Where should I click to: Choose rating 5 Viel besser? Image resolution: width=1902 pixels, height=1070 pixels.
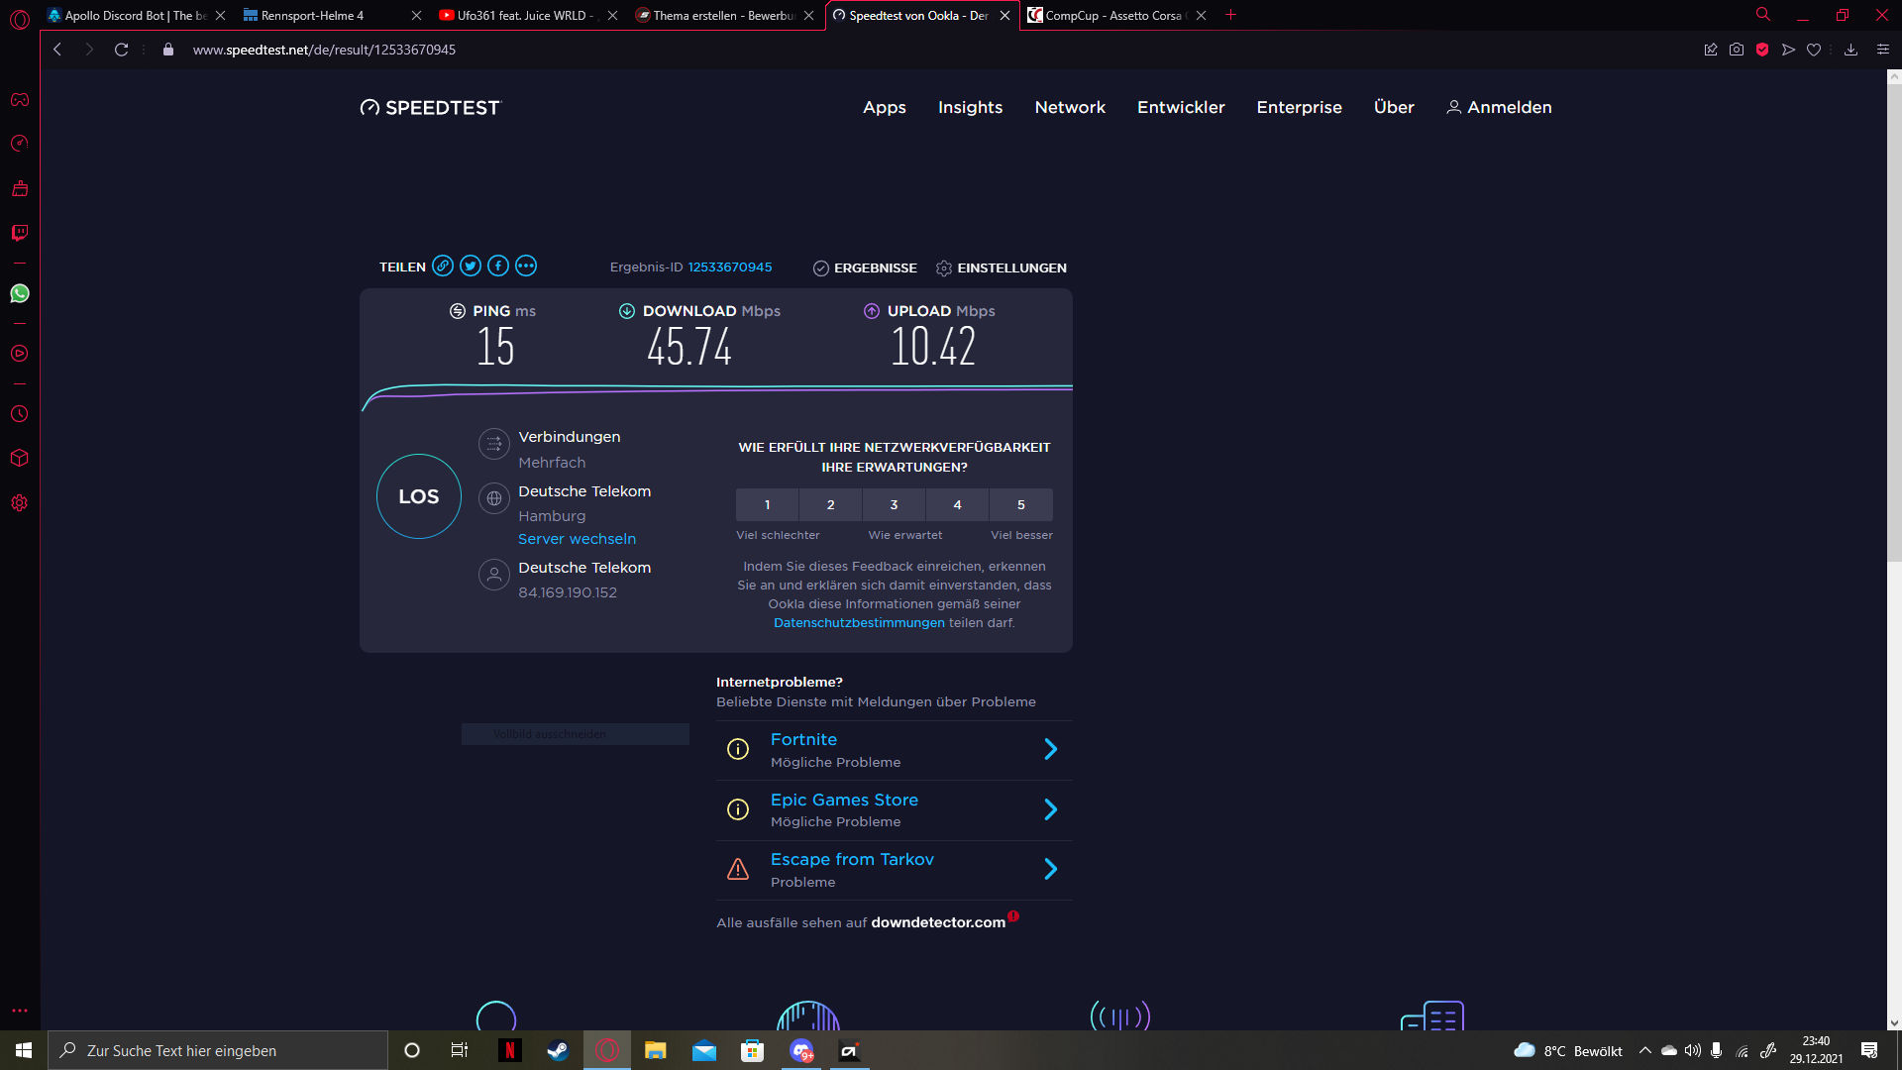(1020, 504)
